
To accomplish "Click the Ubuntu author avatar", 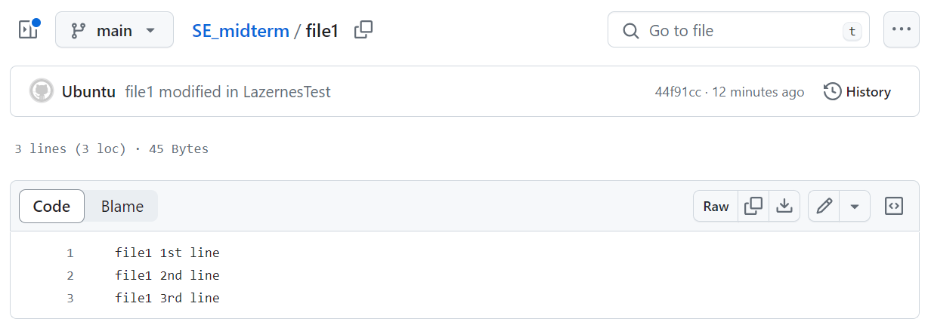I will [42, 92].
